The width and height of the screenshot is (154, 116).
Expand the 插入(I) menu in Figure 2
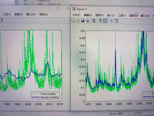111,15
